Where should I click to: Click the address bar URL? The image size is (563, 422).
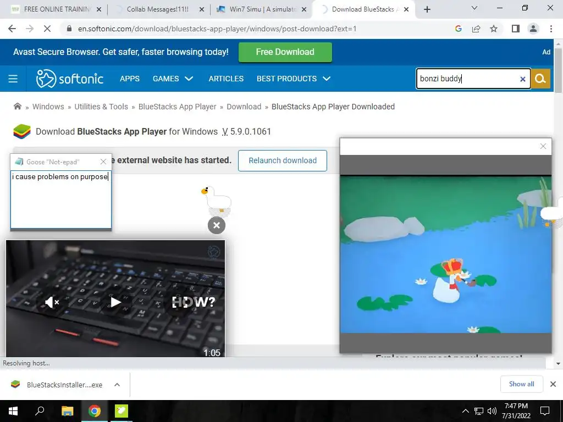[x=217, y=29]
